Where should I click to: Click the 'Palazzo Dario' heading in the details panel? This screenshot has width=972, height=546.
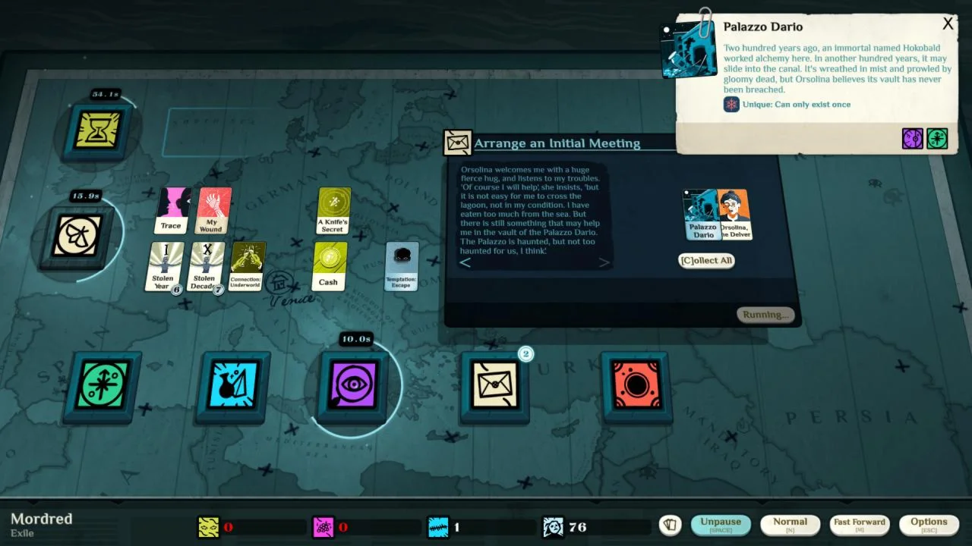763,27
